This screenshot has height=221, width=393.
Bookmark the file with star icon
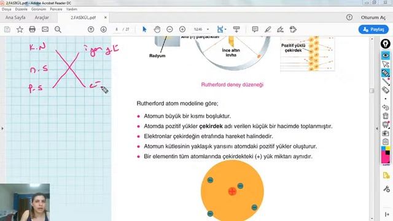coord(20,29)
